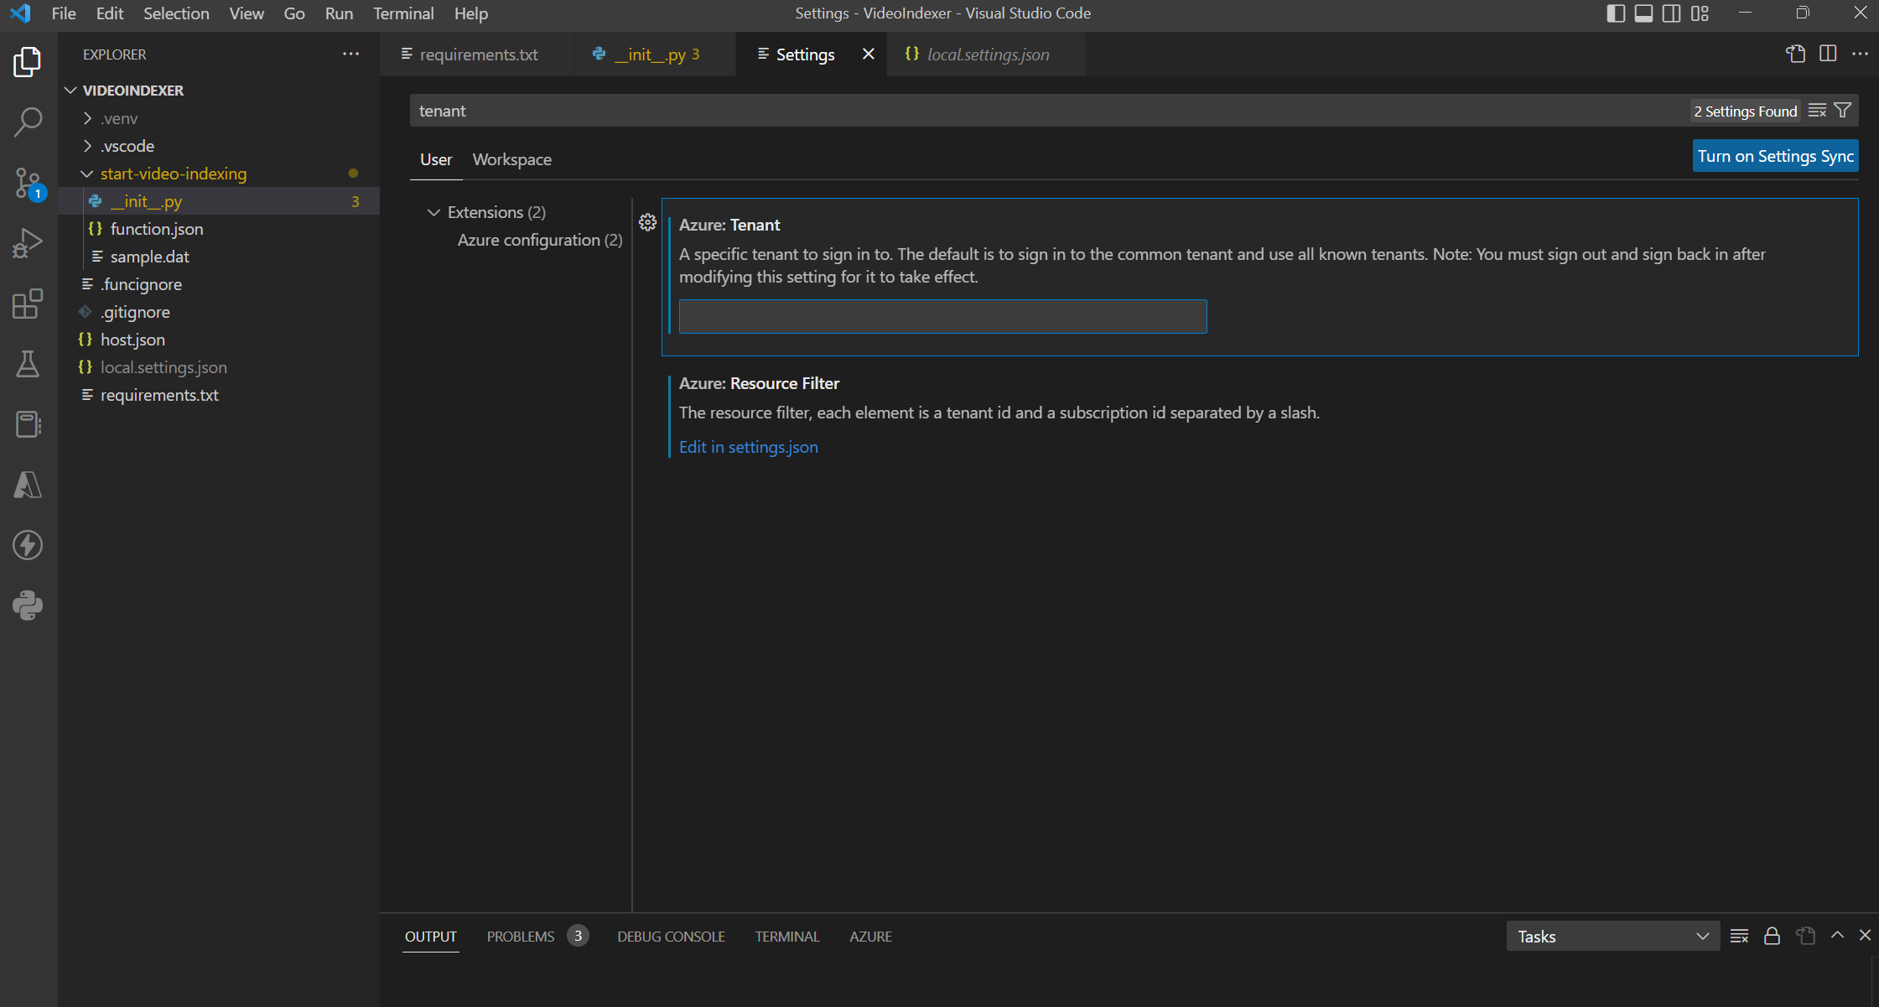Click the filter settings funnel icon
The width and height of the screenshot is (1879, 1007).
(x=1842, y=111)
